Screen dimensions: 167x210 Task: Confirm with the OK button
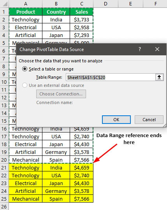(116, 120)
